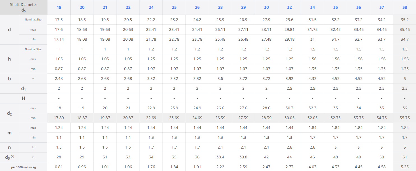
Task: Click the 35 shaft diameter header
Action: (336, 7)
